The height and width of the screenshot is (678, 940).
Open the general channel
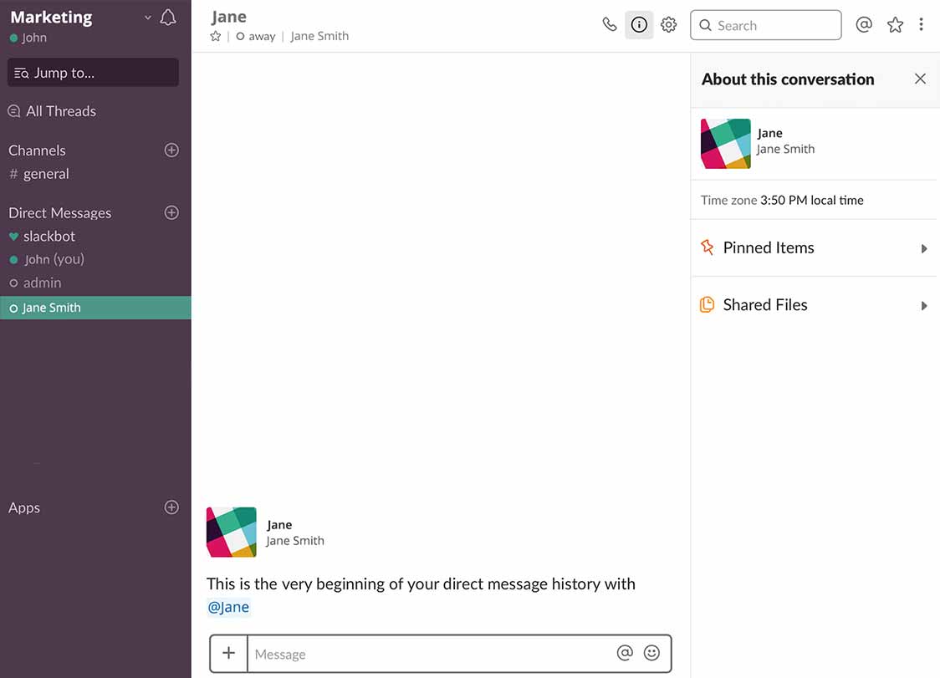46,174
